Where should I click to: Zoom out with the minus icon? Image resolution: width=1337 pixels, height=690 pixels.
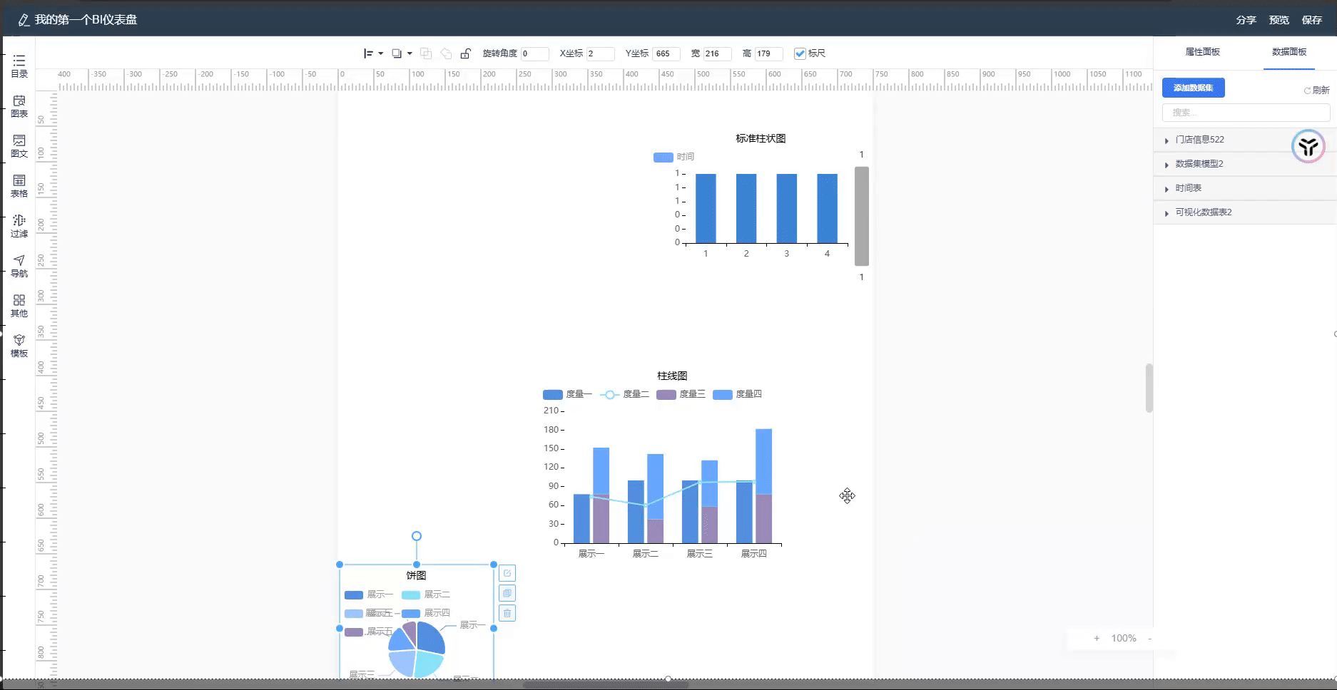pos(1149,639)
